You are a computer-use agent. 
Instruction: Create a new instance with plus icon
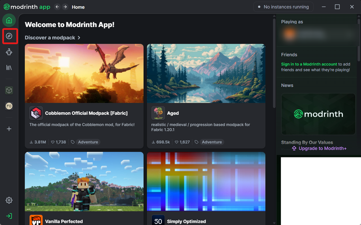[x=9, y=129]
